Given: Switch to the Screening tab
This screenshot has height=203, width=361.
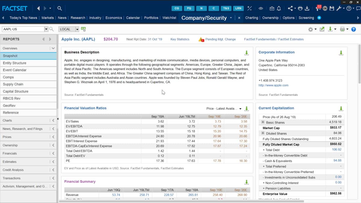Looking at the screenshot, I should point(306,18).
